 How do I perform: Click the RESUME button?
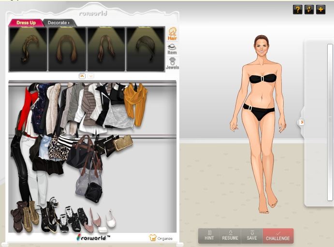[230, 235]
